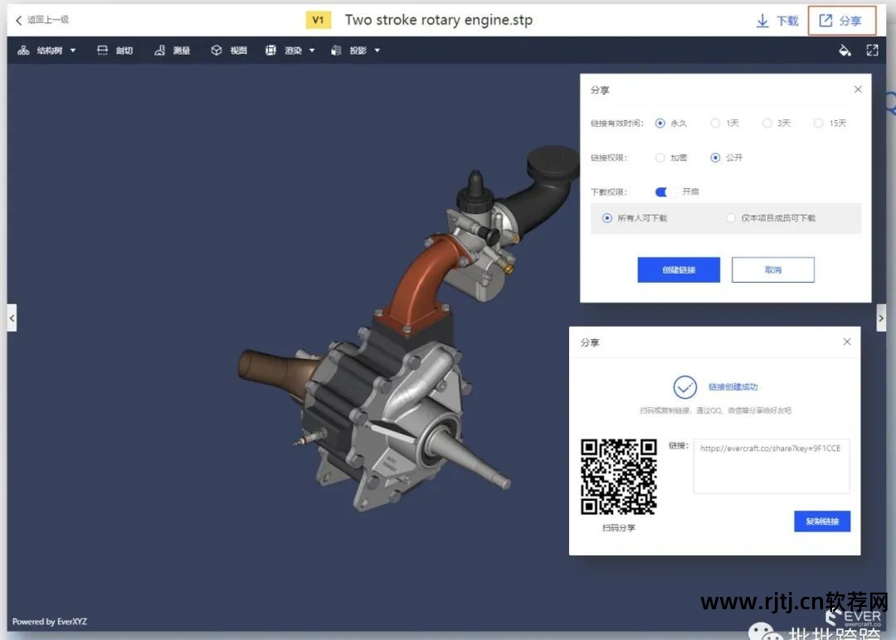Go back using 返回上一级 arrow
Viewport: 896px width, 640px height.
click(x=19, y=20)
